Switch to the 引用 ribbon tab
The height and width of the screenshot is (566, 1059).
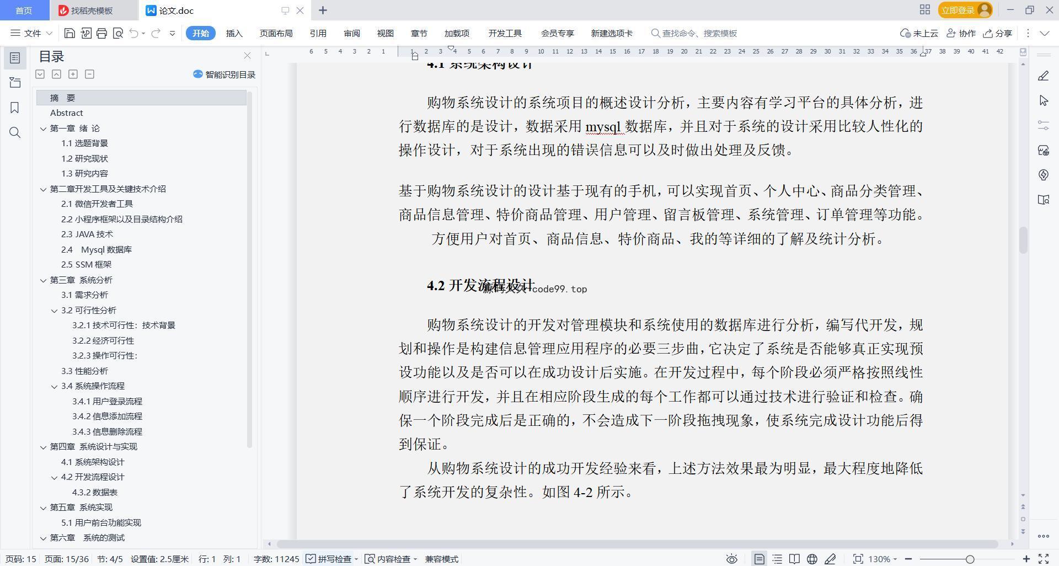318,33
